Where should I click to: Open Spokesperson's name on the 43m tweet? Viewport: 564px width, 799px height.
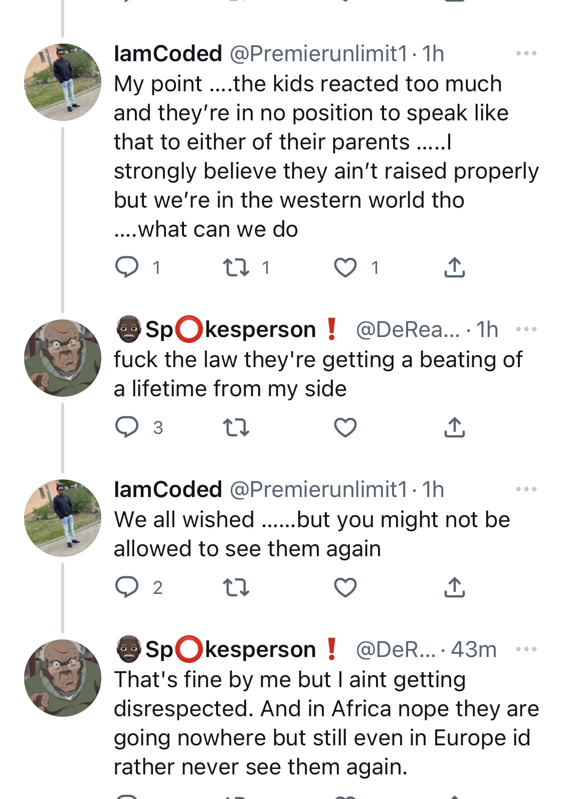click(x=230, y=649)
